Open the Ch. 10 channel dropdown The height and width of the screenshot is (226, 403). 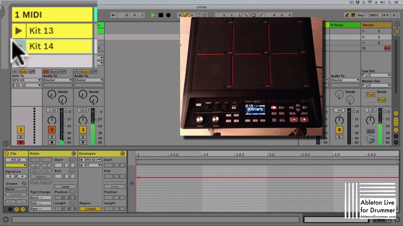26,85
